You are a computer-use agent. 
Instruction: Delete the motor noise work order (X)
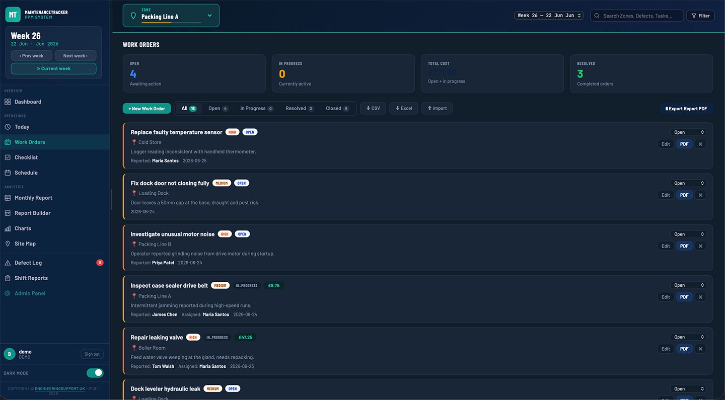(700, 246)
